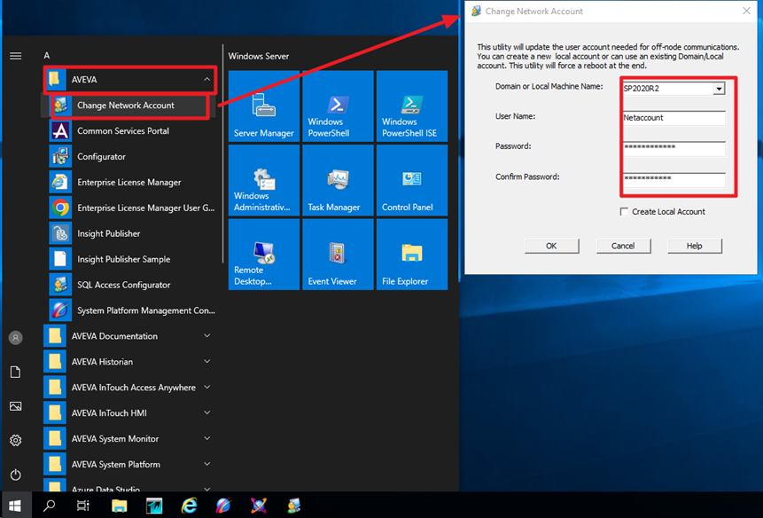Image resolution: width=763 pixels, height=518 pixels.
Task: Click Help in Change Network Account
Action: [x=695, y=247]
